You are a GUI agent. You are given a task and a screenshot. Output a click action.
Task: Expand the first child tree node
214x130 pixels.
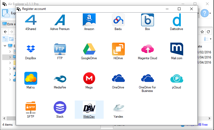(10, 52)
